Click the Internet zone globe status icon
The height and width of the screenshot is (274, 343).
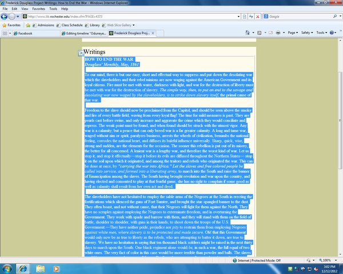[235, 260]
